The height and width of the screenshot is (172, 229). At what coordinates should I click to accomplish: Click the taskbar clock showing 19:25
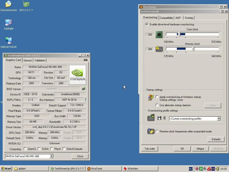click(224, 169)
